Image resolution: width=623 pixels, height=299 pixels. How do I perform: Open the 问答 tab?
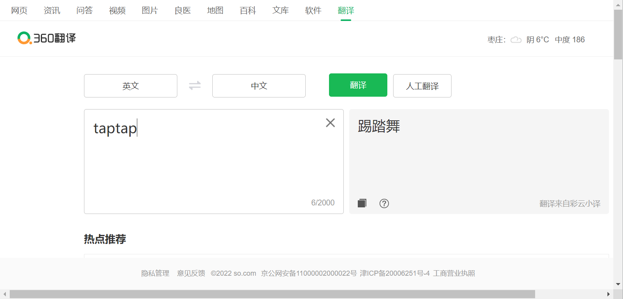coord(84,10)
